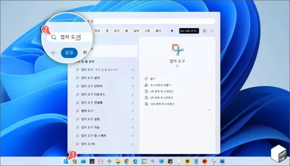Open the blue rectangle app beside Copilot
The image size is (290, 166).
tap(83, 161)
